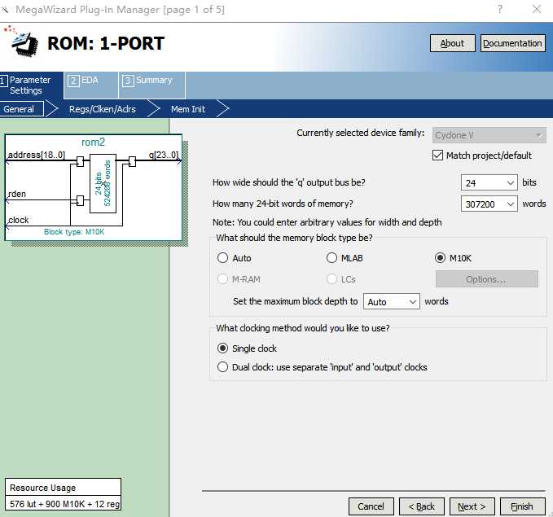Select the Auto memory block type
553x517 pixels.
click(222, 258)
